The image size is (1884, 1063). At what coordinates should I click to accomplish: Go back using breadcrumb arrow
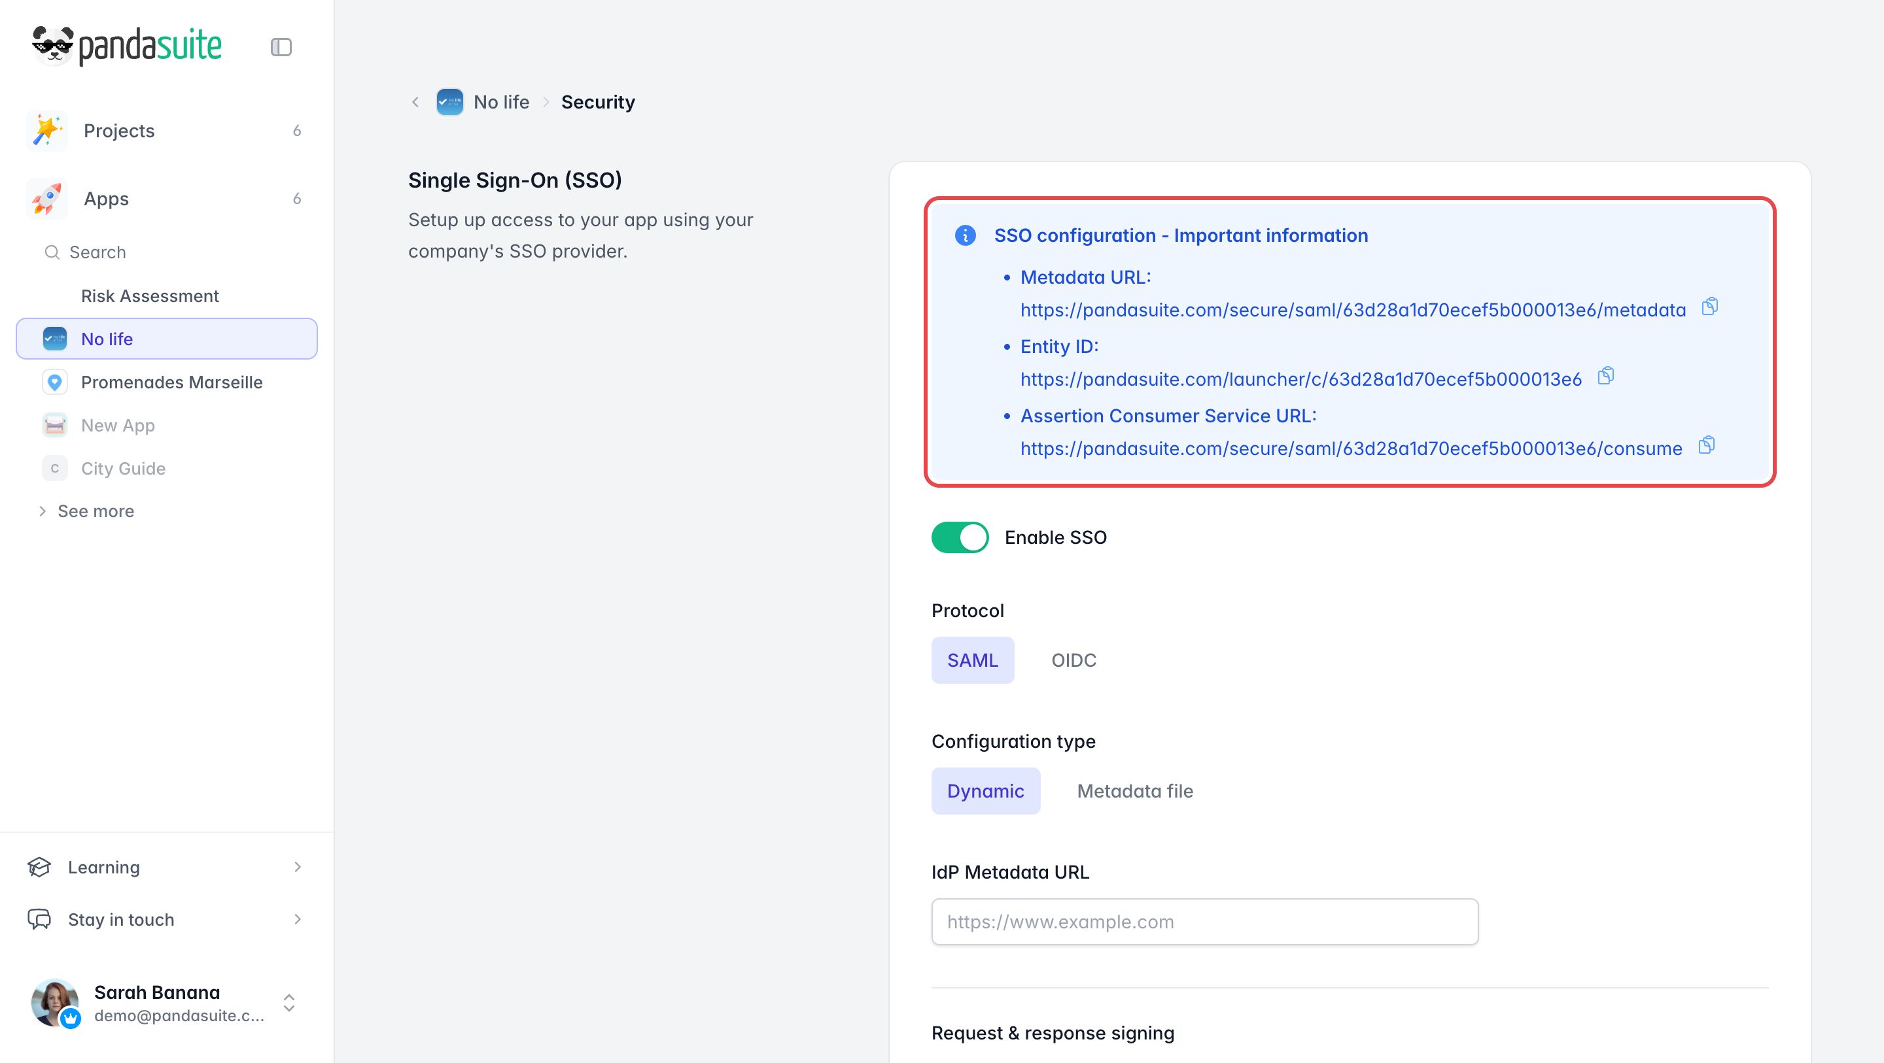[415, 103]
